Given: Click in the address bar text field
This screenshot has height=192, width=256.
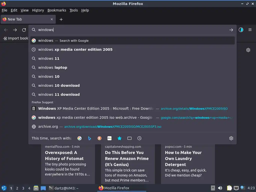Looking at the screenshot, I should coord(132,30).
